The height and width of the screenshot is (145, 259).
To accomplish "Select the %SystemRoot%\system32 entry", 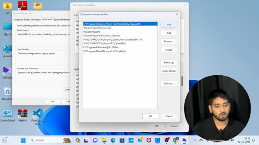I will [x=120, y=28].
